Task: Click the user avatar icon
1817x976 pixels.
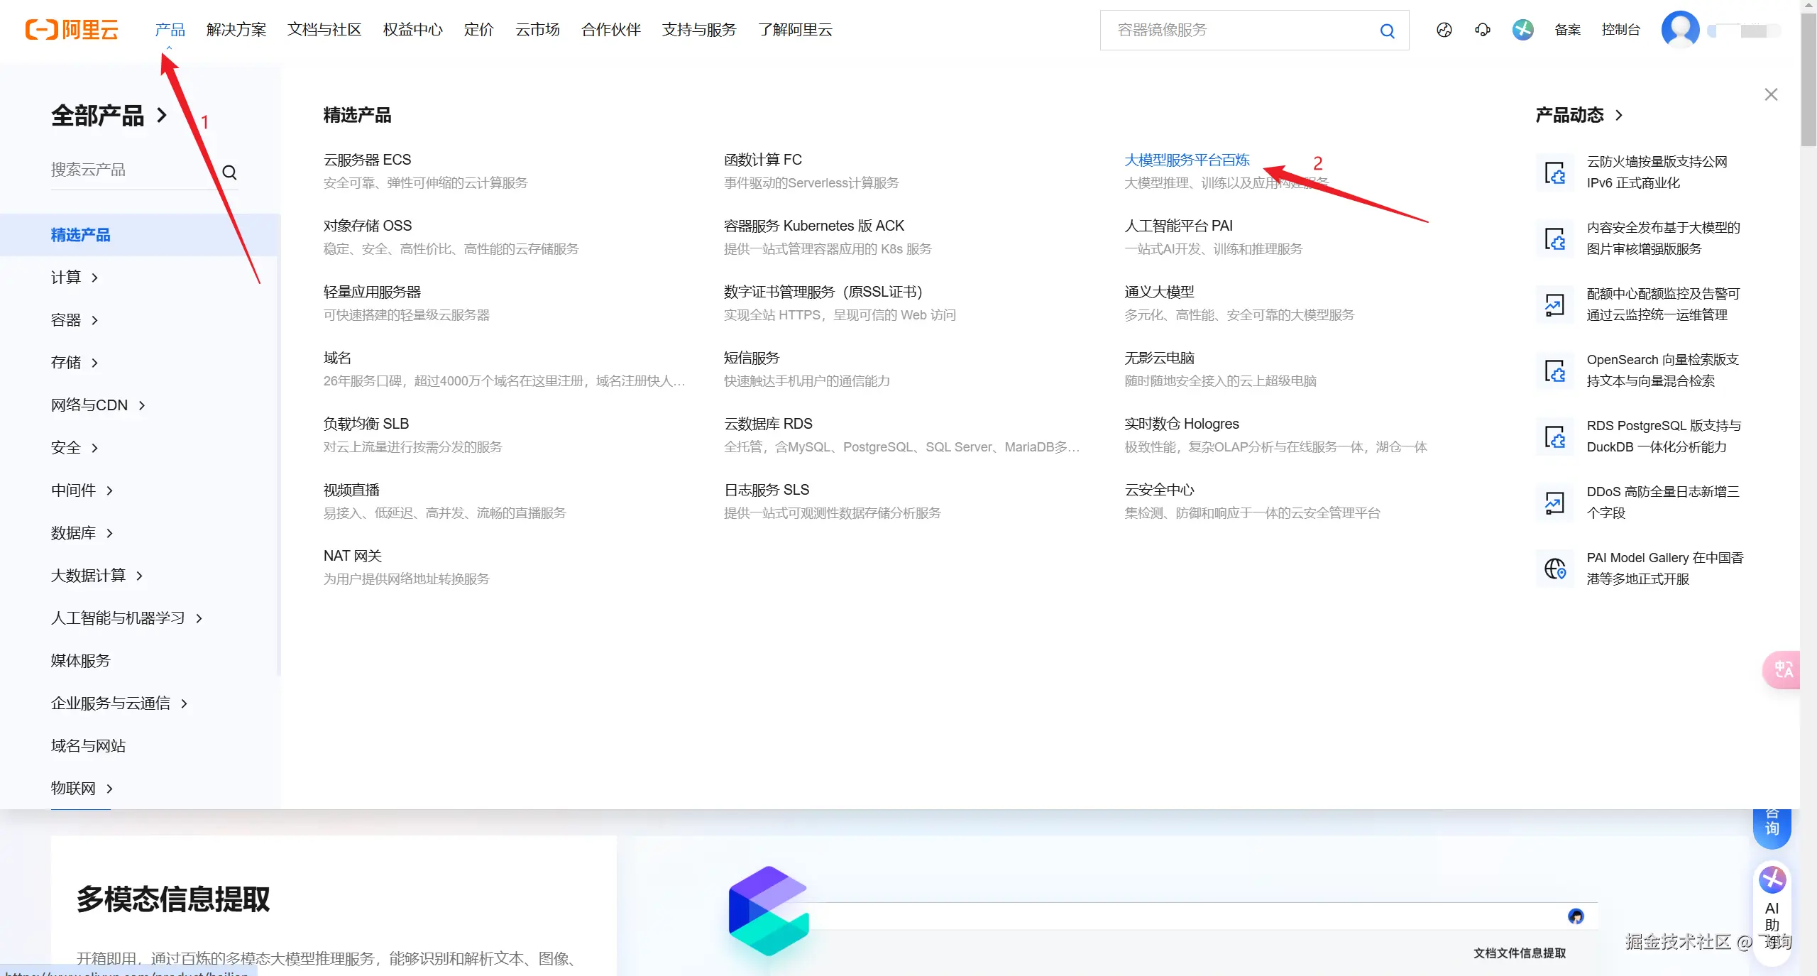Action: point(1679,30)
